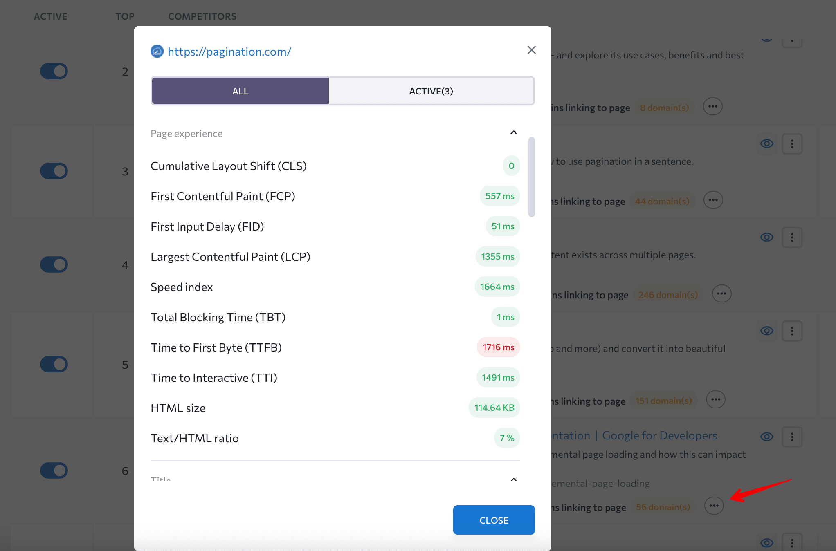The width and height of the screenshot is (836, 551).
Task: Open the kebab menu on the Google for Developers row
Action: (x=792, y=437)
